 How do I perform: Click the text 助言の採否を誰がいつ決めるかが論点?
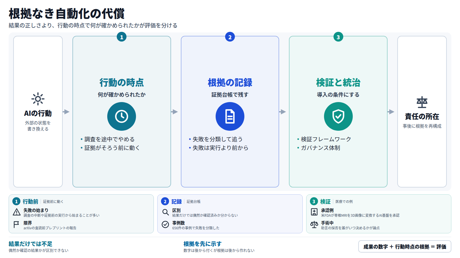click(350, 228)
